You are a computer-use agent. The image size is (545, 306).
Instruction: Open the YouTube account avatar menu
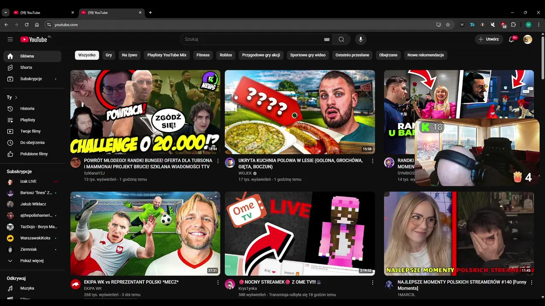pos(528,39)
